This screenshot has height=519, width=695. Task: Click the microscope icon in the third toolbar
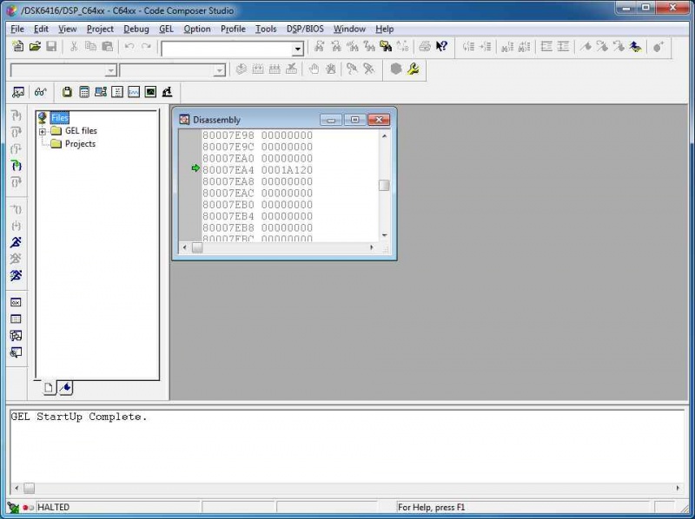coord(167,92)
